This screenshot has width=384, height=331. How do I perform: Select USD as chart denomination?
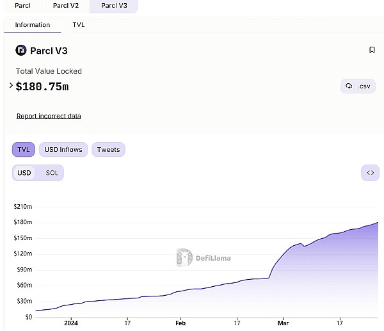(24, 173)
